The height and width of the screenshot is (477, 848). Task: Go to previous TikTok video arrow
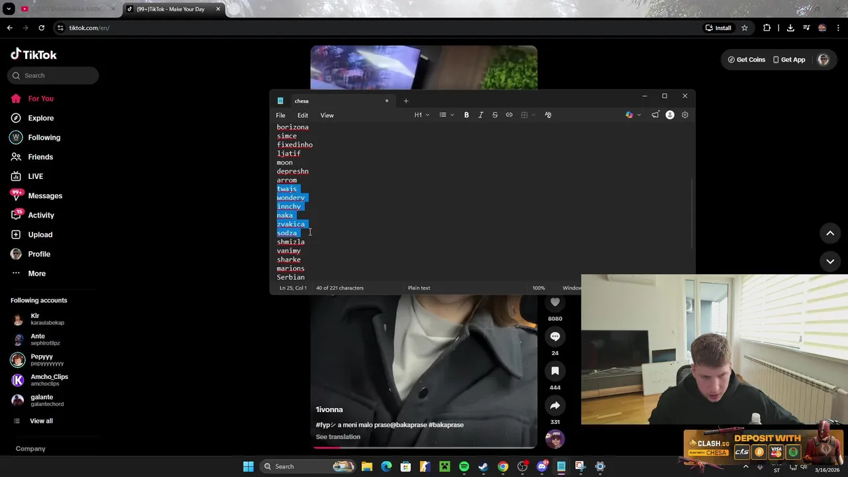click(x=830, y=233)
